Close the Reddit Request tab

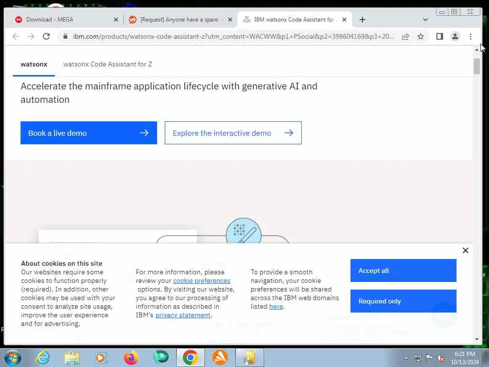230,20
